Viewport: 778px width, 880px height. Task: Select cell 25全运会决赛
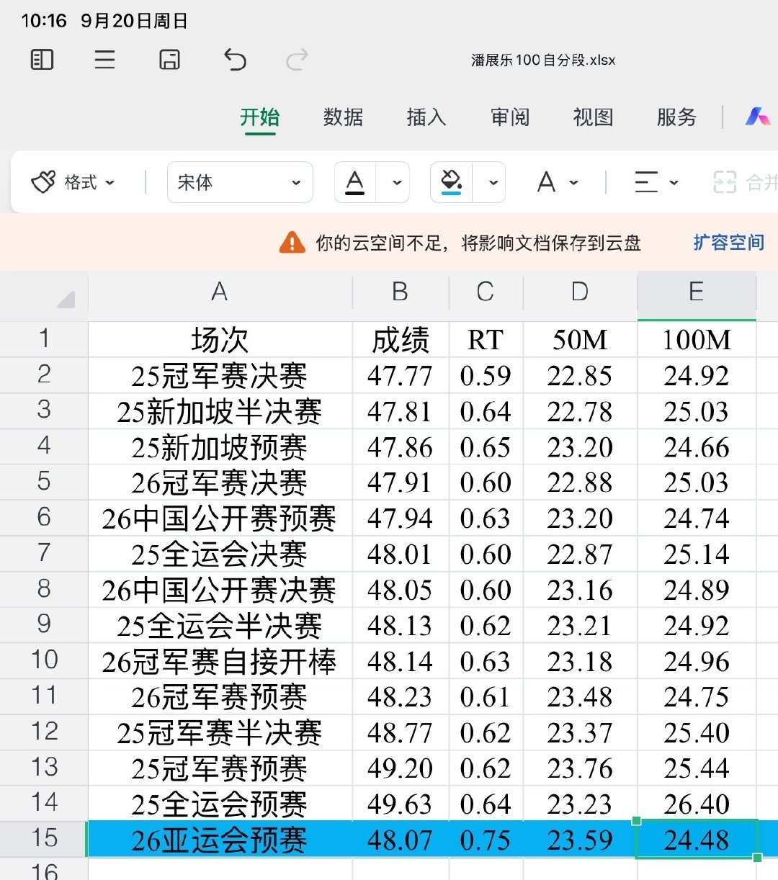(220, 554)
